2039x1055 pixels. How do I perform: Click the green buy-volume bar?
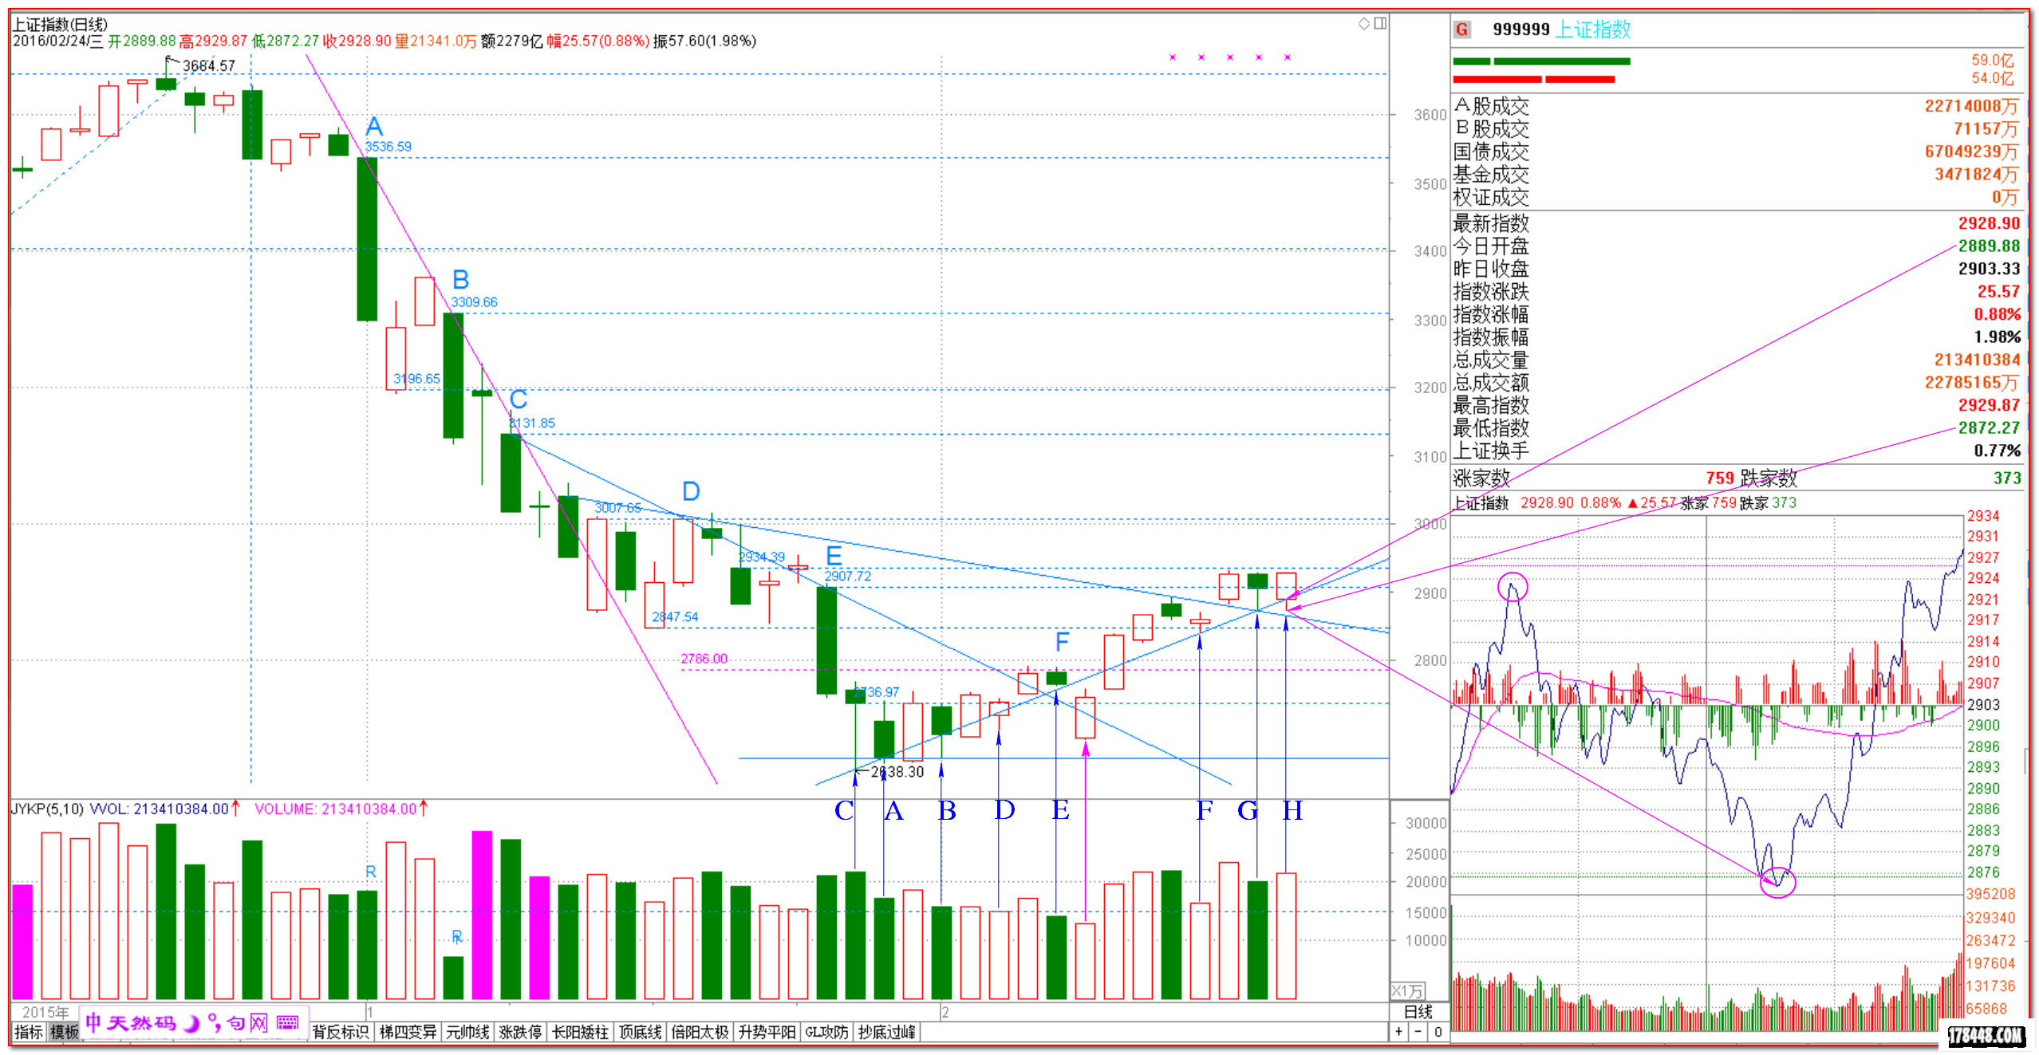(1541, 61)
